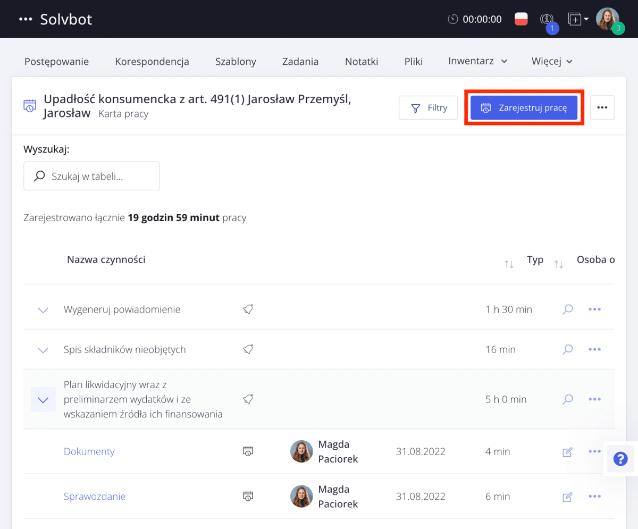
Task: Click the blue help question mark icon
Action: [620, 459]
